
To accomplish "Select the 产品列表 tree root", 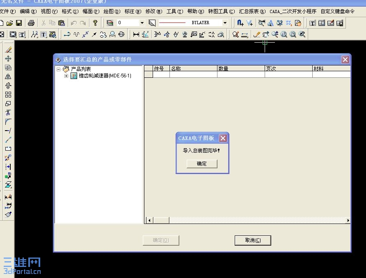I will (81, 69).
